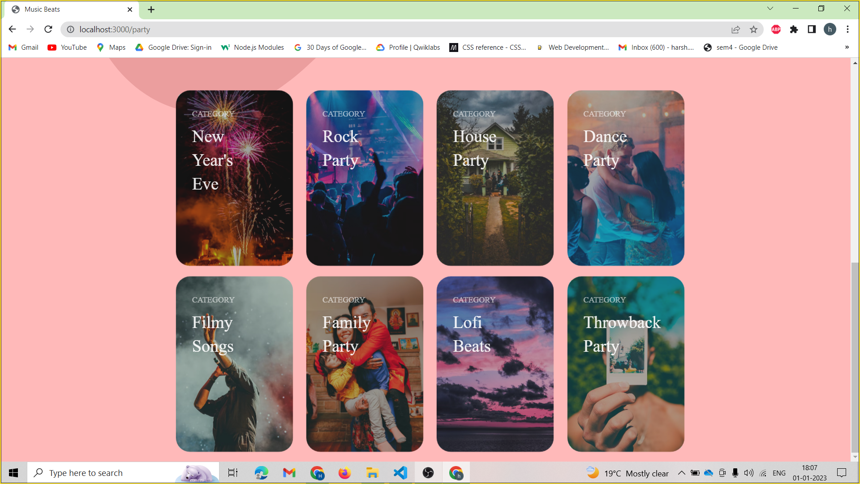Expand the hidden bookmarks chevron

(847, 48)
